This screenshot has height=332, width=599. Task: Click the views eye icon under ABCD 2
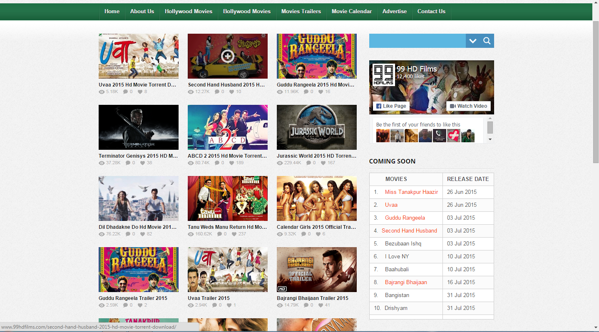point(191,163)
